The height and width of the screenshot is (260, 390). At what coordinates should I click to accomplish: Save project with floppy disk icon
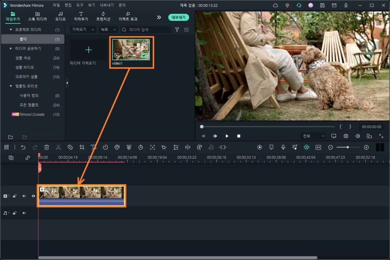(x=322, y=5)
